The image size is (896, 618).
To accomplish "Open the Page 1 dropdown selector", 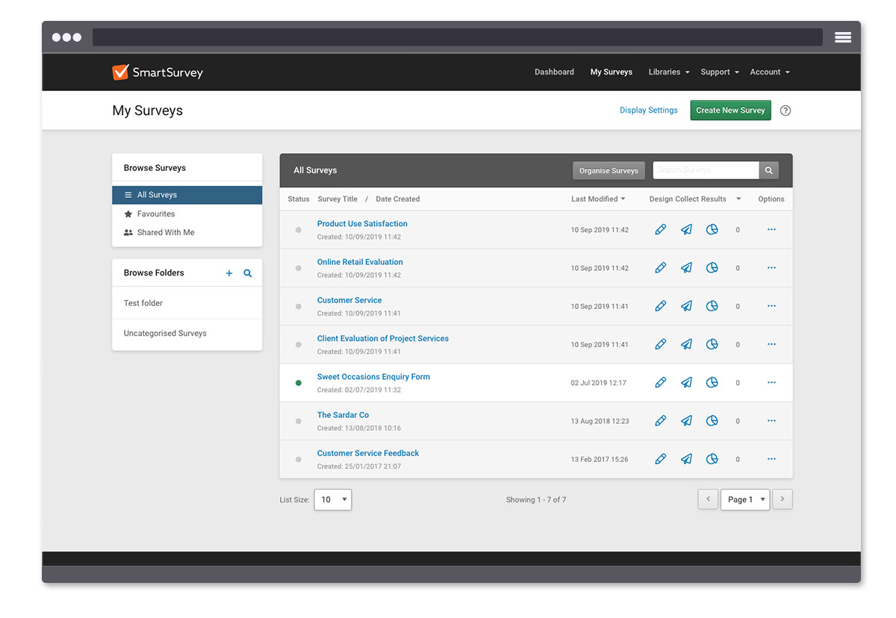I will tap(744, 499).
